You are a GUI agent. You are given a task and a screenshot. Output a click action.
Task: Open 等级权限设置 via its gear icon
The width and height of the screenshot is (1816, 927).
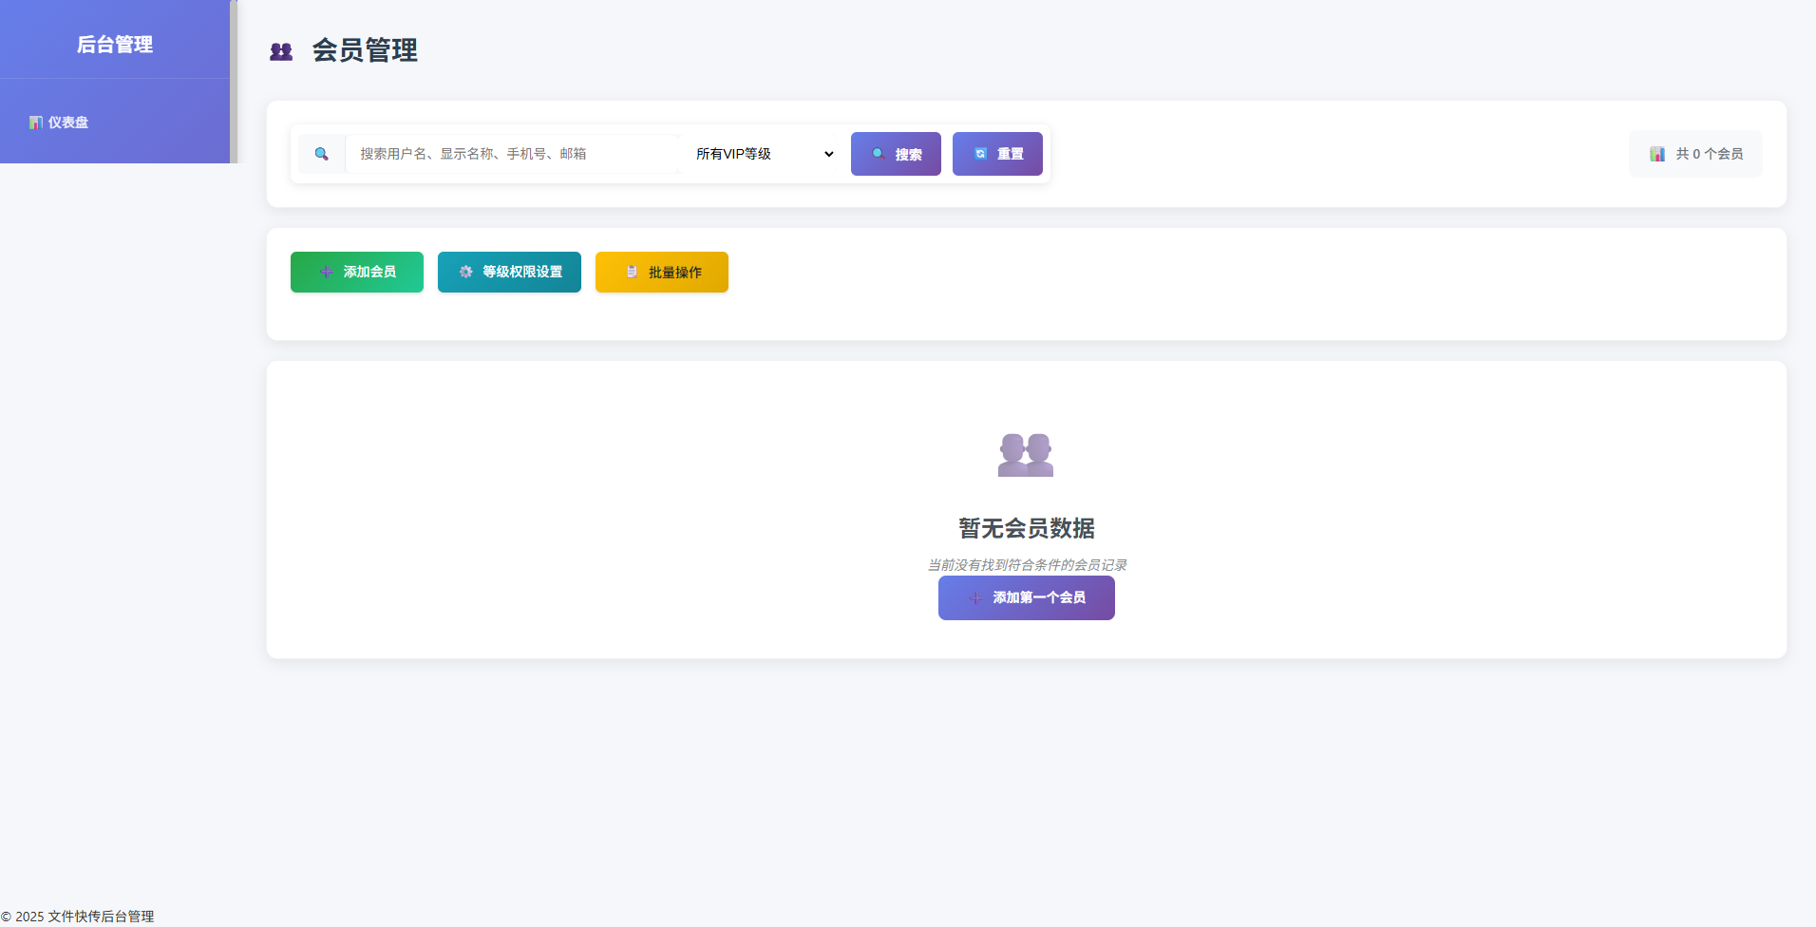click(466, 273)
